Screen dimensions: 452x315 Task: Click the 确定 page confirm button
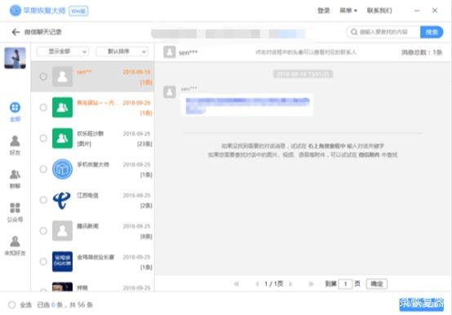[376, 284]
